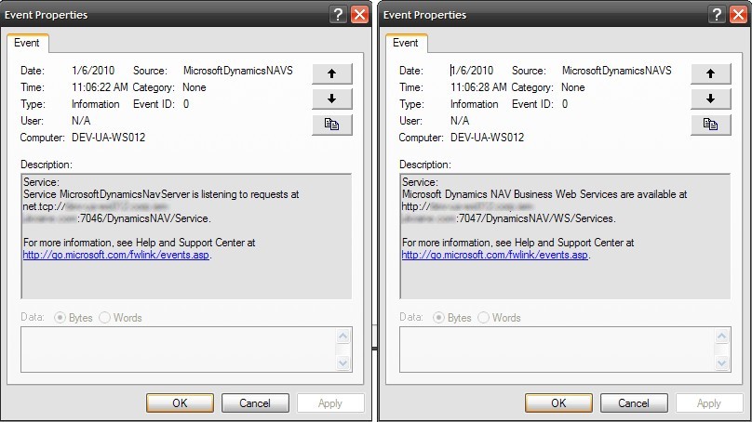
Task: Click the 7046/DynamicsNAV/Service address text
Action: click(x=145, y=218)
